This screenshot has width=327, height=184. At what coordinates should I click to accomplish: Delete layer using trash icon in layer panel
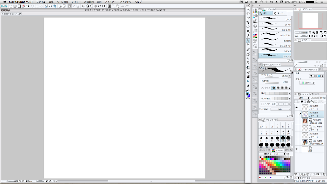[324, 174]
